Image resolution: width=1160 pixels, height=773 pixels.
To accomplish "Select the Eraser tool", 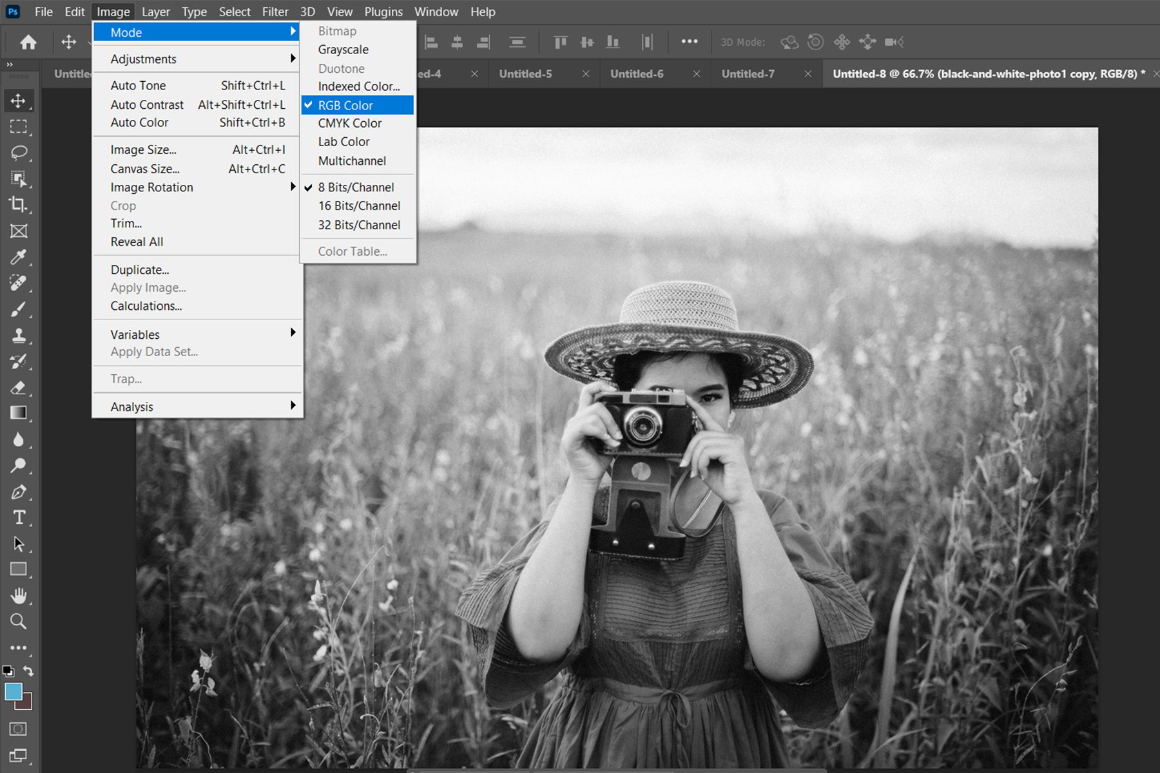I will 18,387.
